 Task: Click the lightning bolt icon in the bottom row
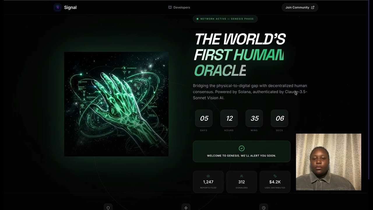pyautogui.click(x=186, y=208)
